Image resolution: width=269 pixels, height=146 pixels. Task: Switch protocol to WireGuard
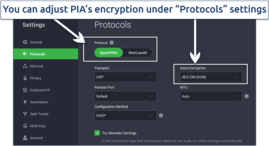coord(138,53)
